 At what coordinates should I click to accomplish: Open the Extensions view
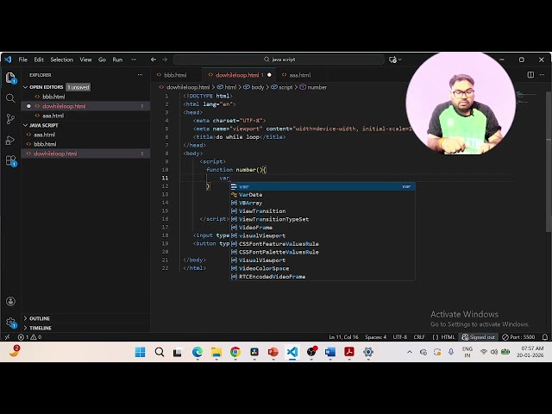coord(10,161)
